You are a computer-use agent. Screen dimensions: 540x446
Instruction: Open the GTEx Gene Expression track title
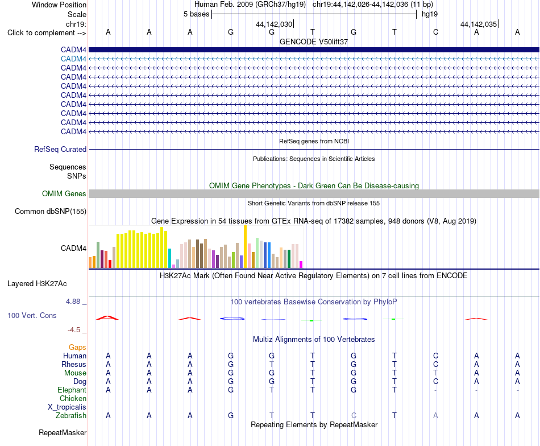(314, 221)
